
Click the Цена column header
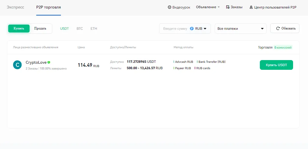81,47
